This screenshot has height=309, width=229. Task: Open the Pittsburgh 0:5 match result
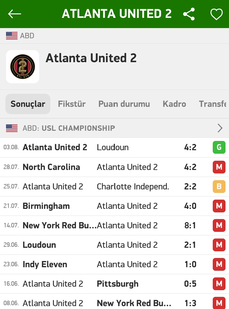tap(114, 284)
